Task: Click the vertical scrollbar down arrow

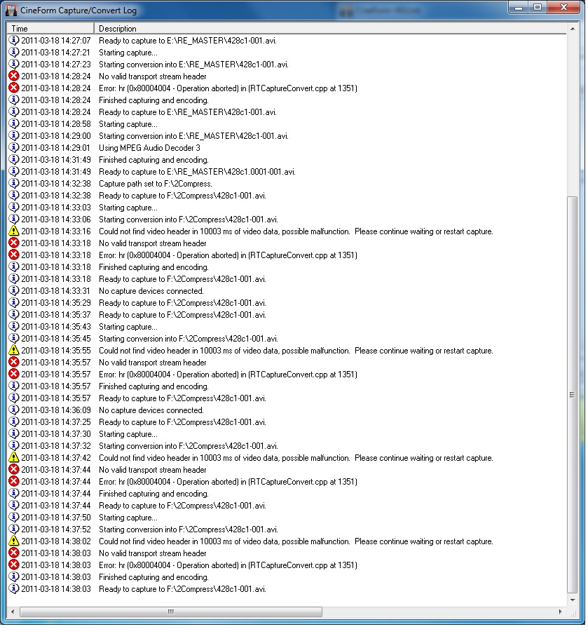Action: coord(573,601)
